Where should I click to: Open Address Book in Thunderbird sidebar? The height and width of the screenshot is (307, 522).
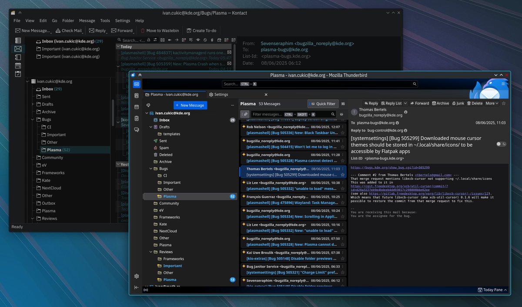click(x=137, y=95)
